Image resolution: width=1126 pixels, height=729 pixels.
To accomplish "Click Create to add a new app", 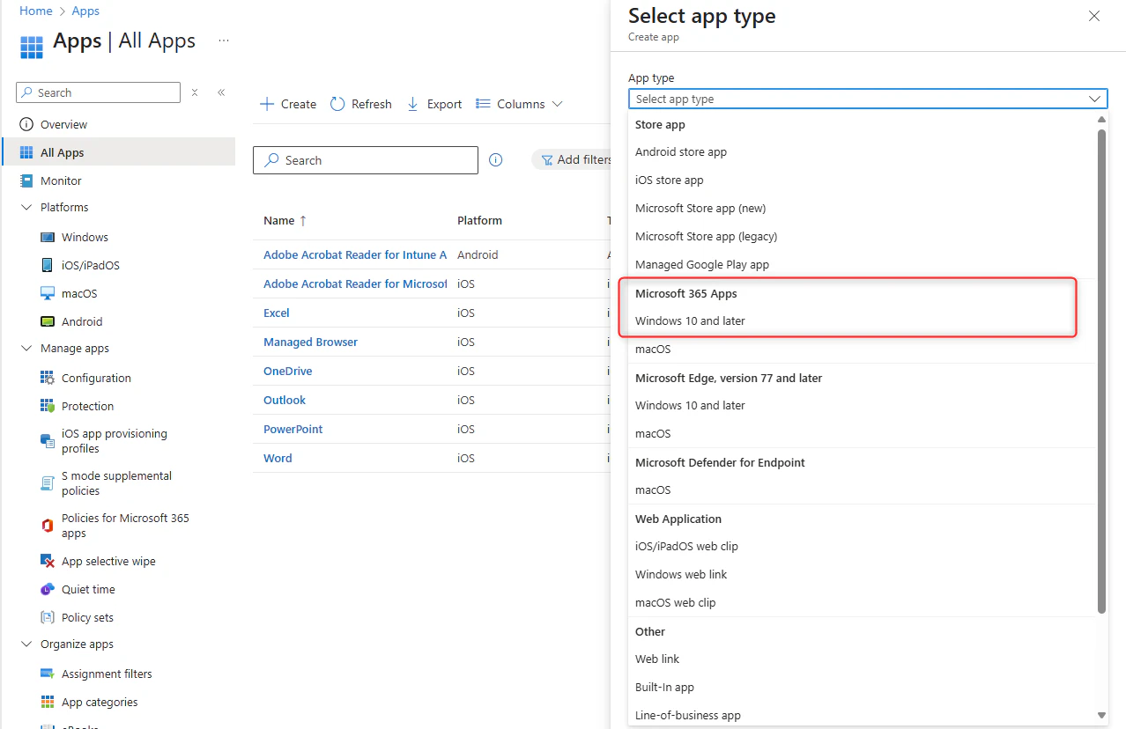I will 288,104.
